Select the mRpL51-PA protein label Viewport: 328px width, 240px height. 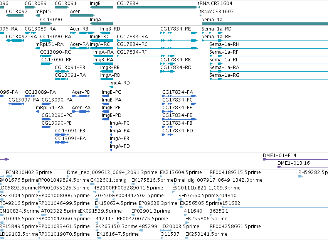[50, 108]
